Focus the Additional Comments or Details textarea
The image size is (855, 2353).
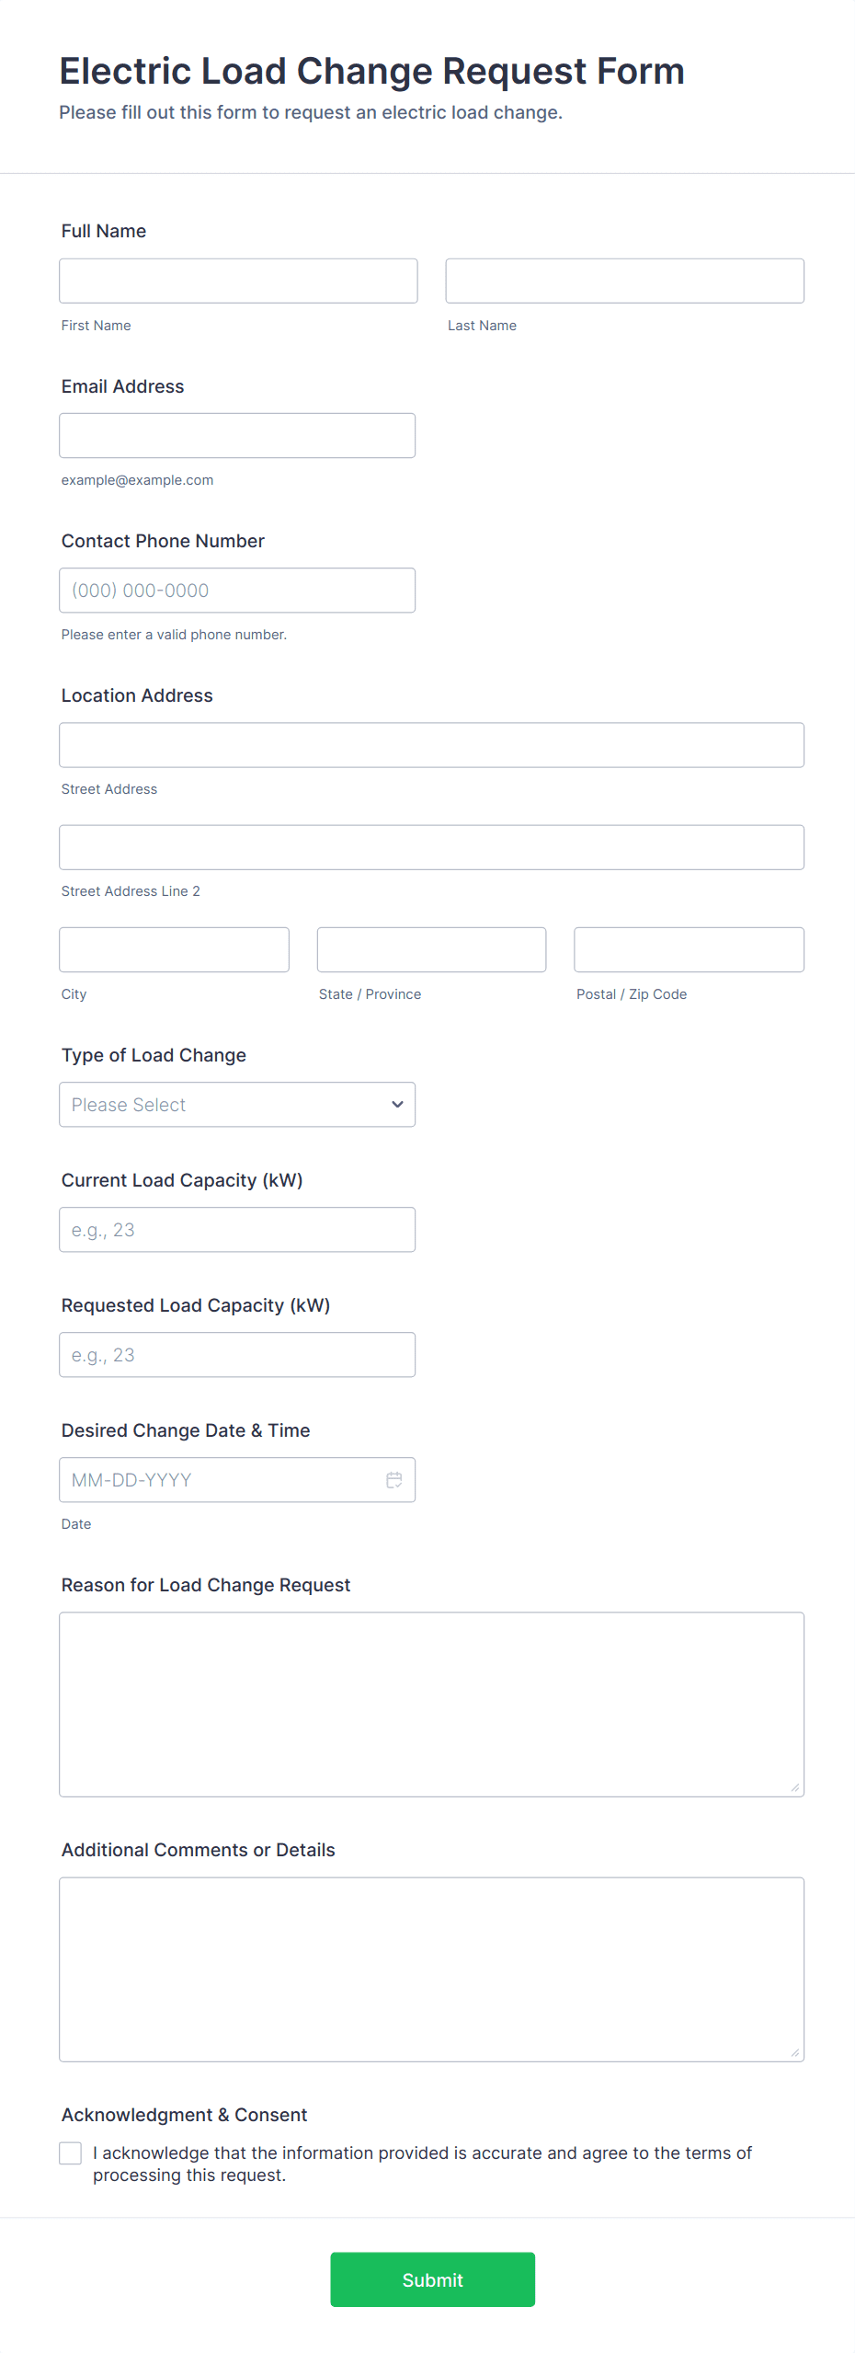(431, 1968)
